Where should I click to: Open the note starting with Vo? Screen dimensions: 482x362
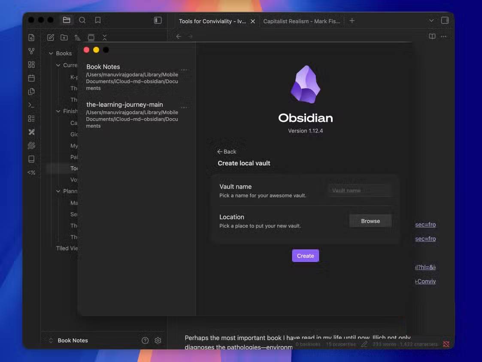pyautogui.click(x=74, y=179)
